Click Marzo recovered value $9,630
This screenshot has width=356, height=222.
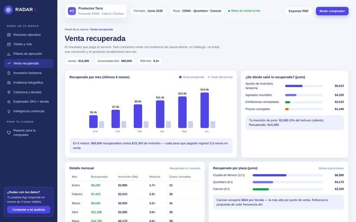[96, 203]
